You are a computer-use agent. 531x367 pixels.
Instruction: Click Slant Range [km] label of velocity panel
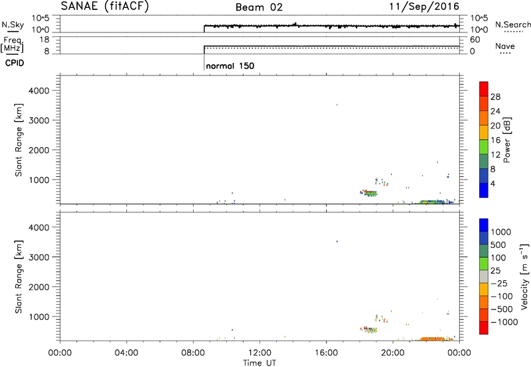click(x=19, y=277)
